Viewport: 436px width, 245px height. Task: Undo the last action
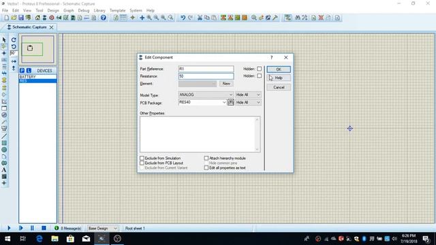coord(183,18)
